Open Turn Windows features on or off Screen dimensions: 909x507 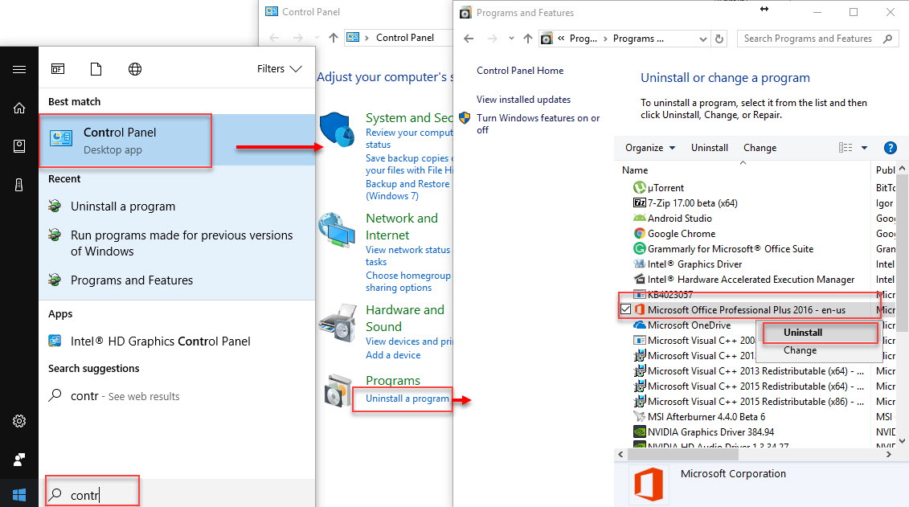(538, 124)
